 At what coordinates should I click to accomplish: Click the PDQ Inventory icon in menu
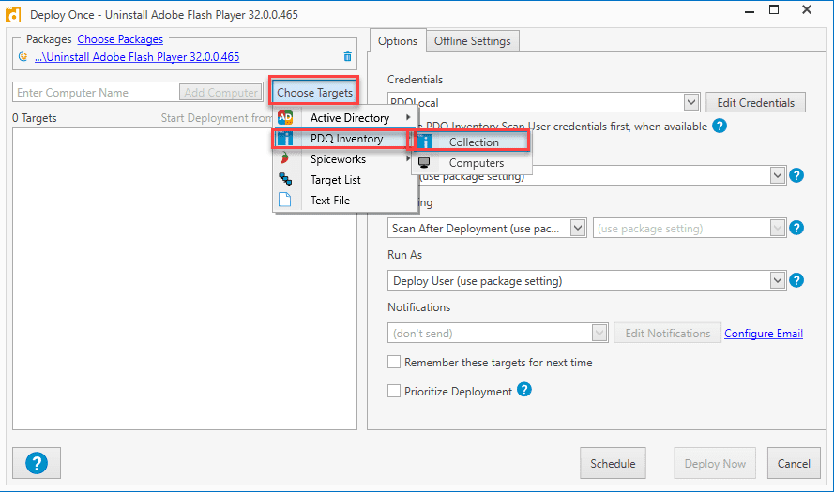[285, 138]
